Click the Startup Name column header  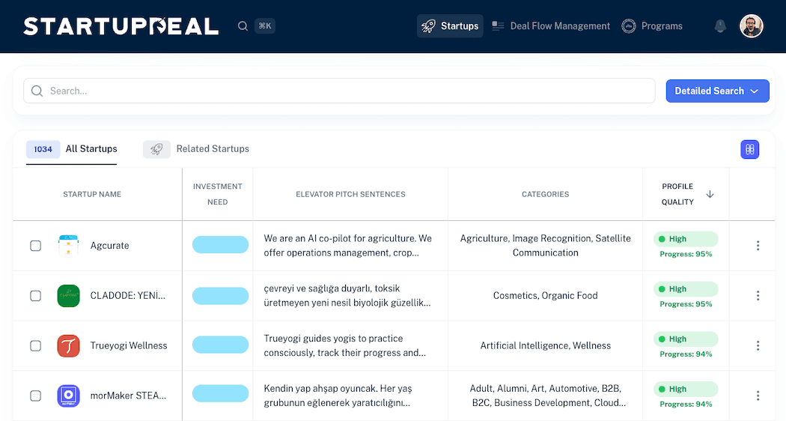tap(92, 194)
